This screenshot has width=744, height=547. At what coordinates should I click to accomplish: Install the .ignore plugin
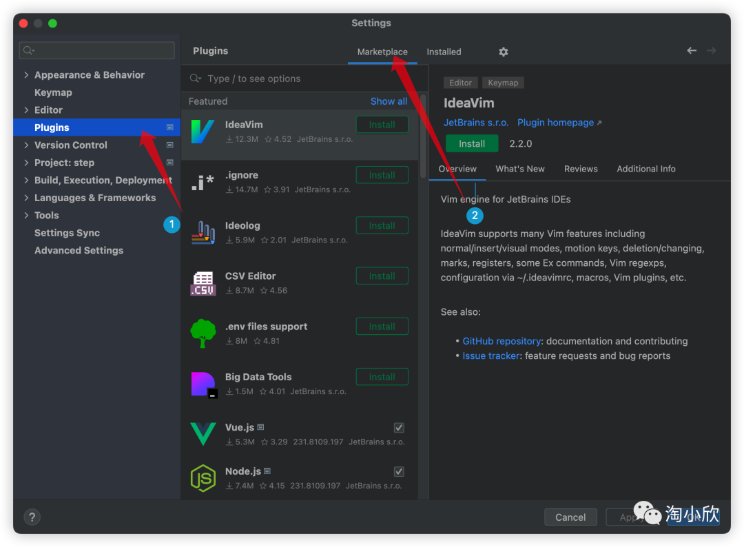click(x=382, y=175)
